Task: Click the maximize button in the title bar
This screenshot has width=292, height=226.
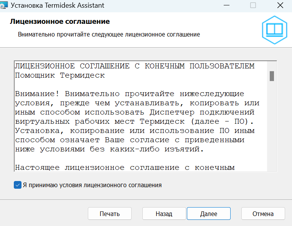Action: coord(252,6)
